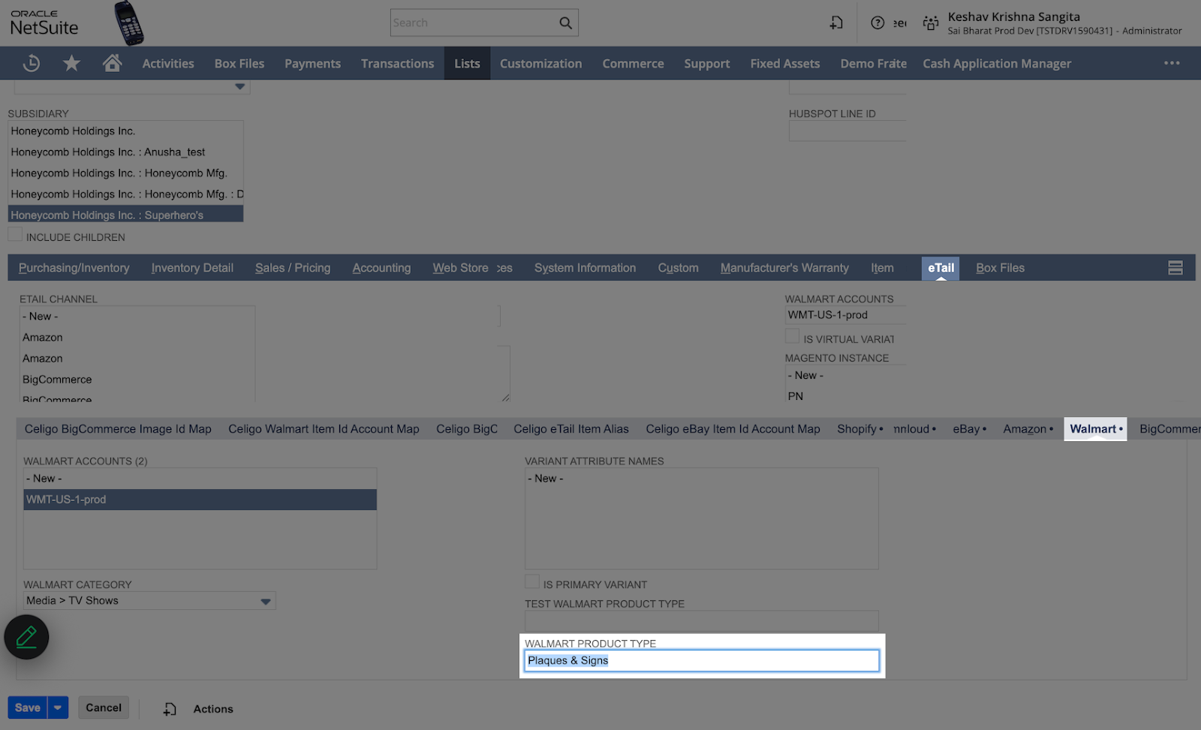Select - New - in eTail Channel list
The width and height of the screenshot is (1201, 730).
pos(137,317)
